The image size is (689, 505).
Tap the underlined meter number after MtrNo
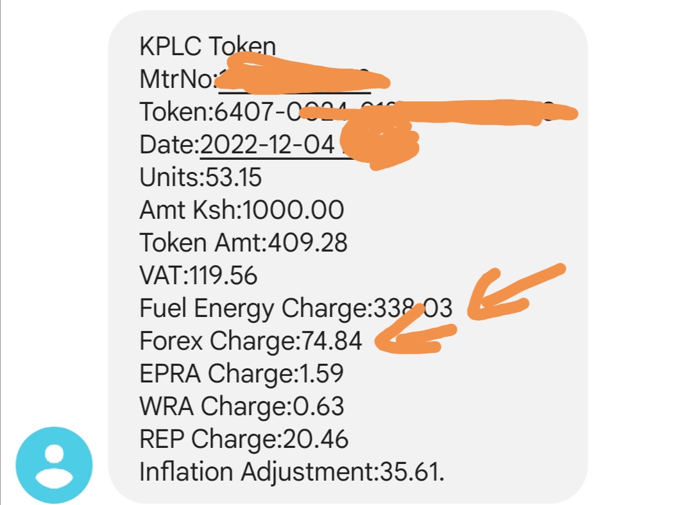(294, 80)
